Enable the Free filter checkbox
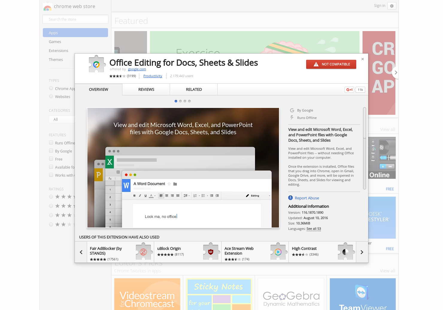Image resolution: width=443 pixels, height=310 pixels. (x=51, y=159)
